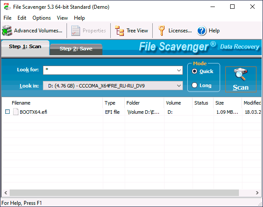Image resolution: width=263 pixels, height=207 pixels.
Task: Click the EFI file type cell
Action: [112, 112]
